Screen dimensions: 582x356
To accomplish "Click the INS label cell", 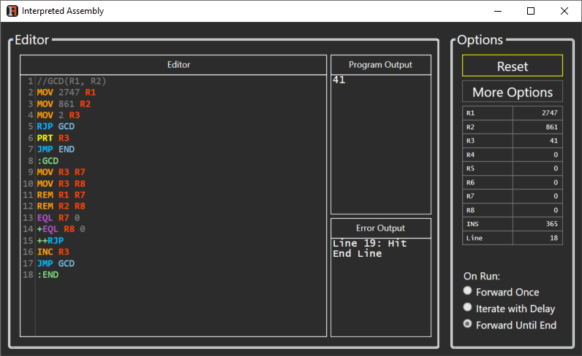I will click(x=488, y=224).
